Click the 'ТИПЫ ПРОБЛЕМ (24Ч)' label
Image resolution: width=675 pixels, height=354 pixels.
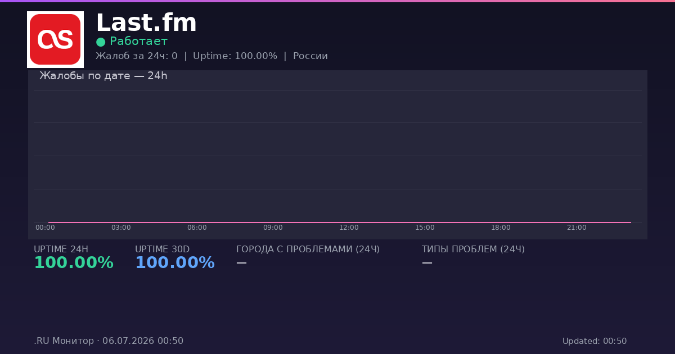coord(473,249)
